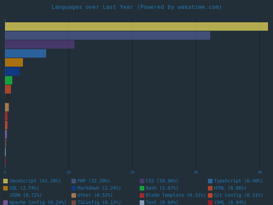Click the Bash green legend swatch
273x205 pixels.
tap(142, 188)
